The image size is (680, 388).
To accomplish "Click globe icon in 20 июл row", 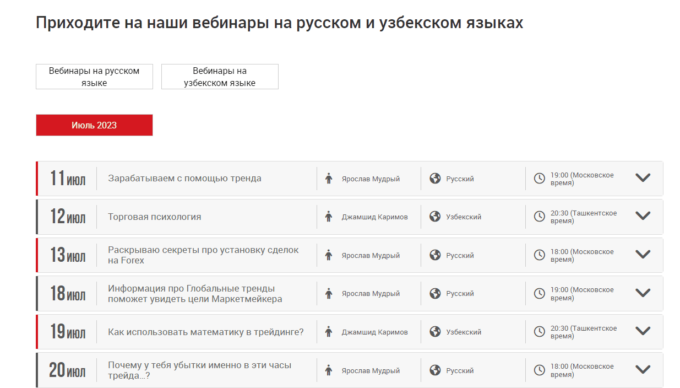I will pyautogui.click(x=435, y=370).
